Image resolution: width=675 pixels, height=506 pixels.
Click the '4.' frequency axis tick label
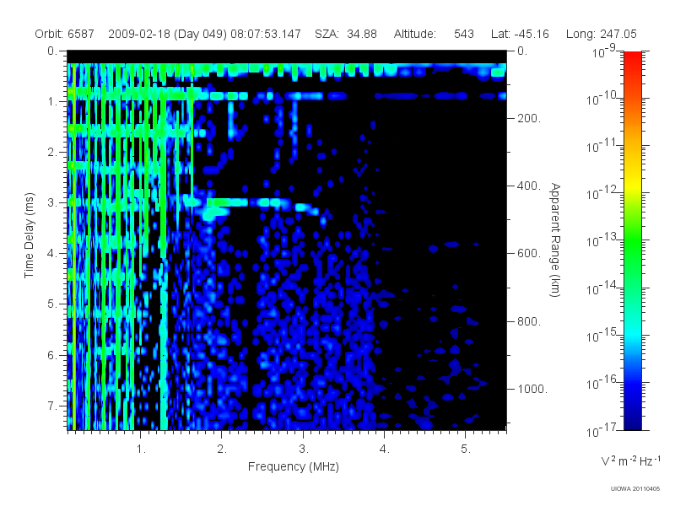pyautogui.click(x=385, y=449)
